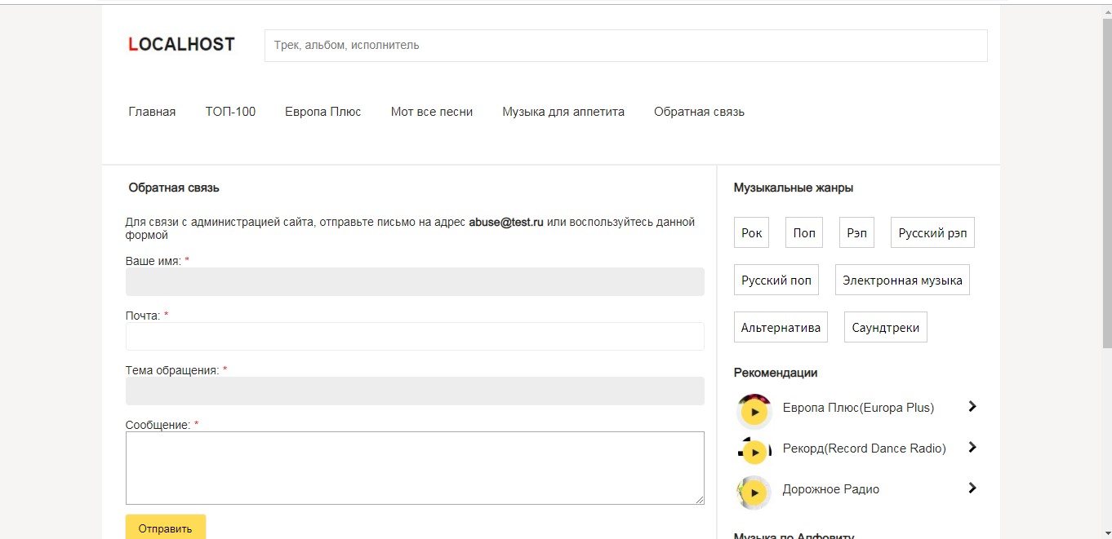Pick the Саундтреки genre tag
Viewport: 1112px width, 539px height.
coord(885,328)
